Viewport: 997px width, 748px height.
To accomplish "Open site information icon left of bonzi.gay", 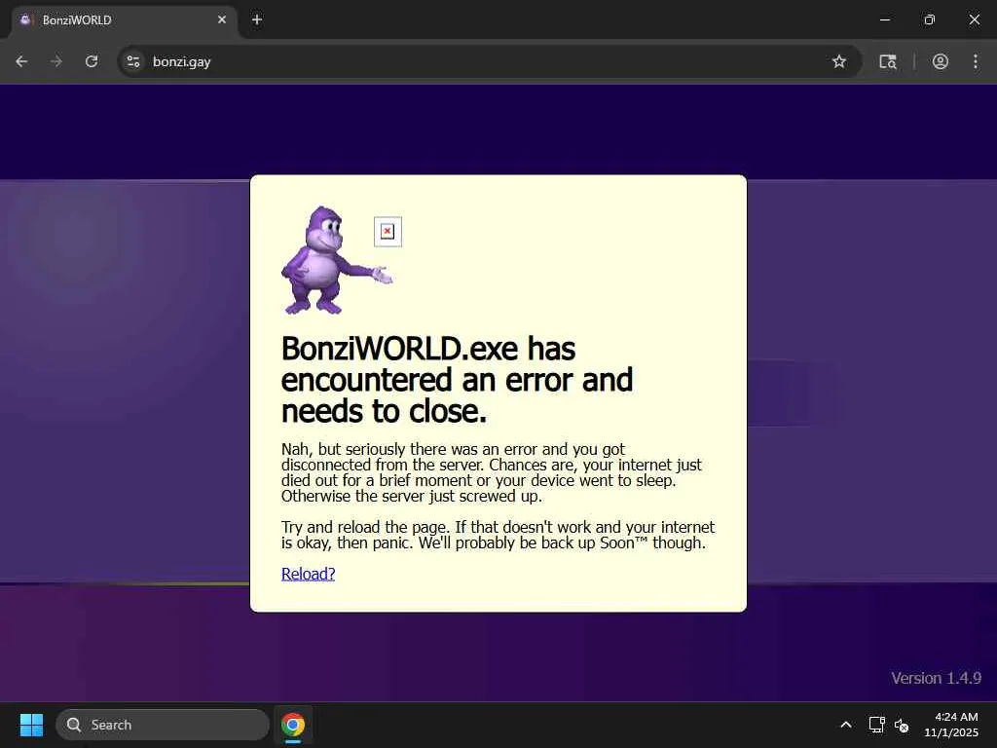I will pos(133,61).
